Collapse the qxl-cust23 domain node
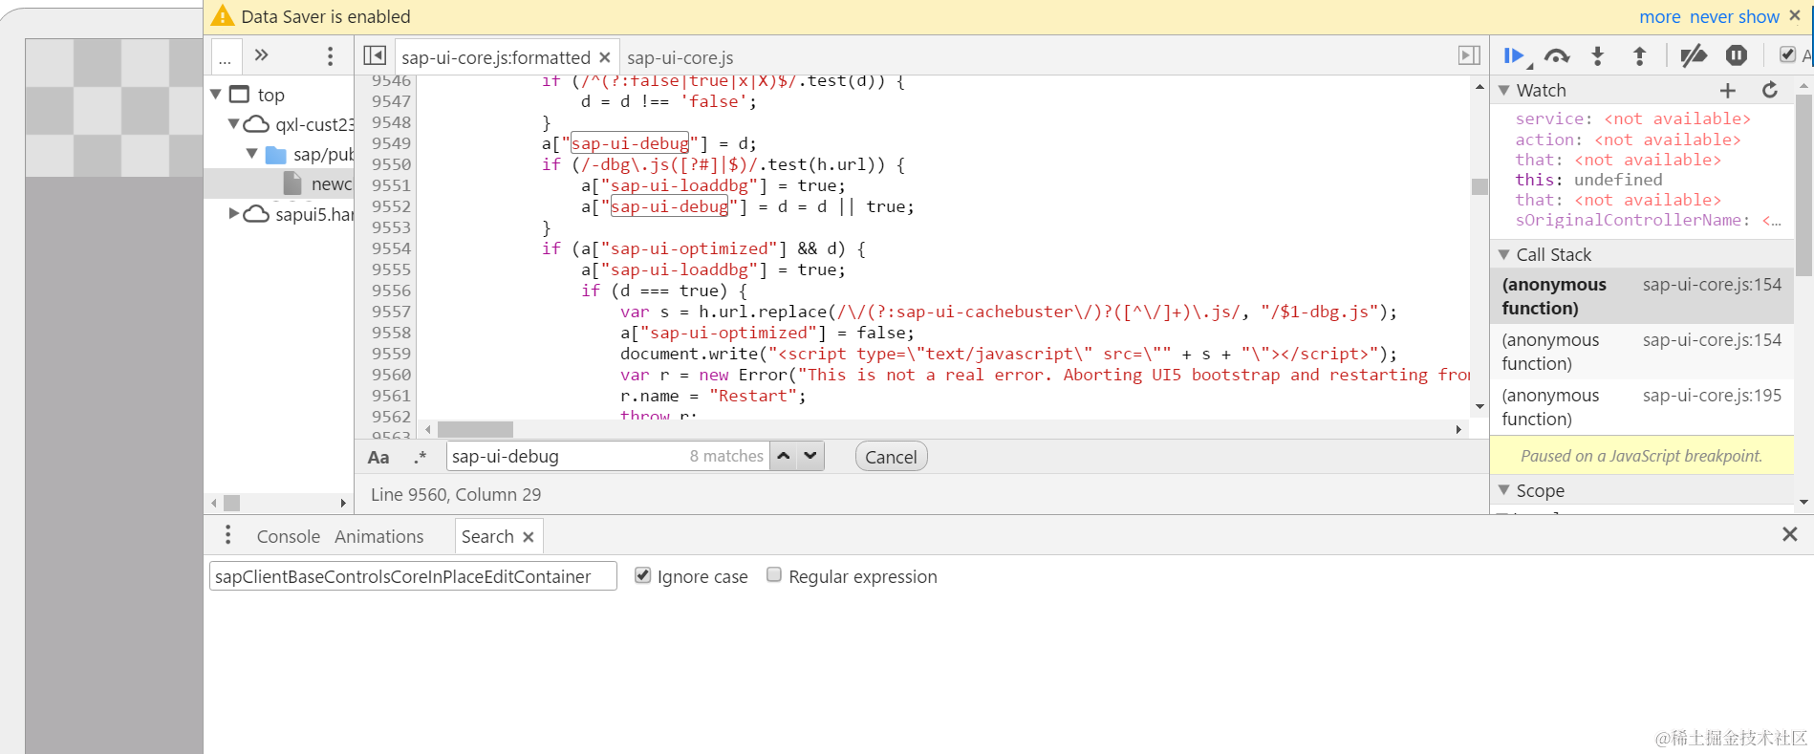Viewport: 1814px width, 754px height. pyautogui.click(x=233, y=123)
